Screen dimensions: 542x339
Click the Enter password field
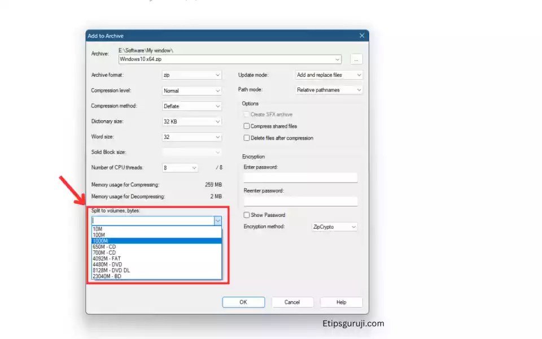click(300, 177)
